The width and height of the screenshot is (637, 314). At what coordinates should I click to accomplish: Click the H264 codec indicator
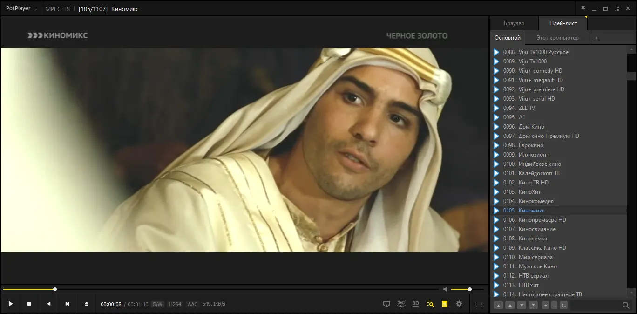[x=175, y=304]
